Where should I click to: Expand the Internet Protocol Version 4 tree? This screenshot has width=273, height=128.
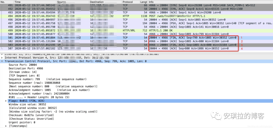(x=2, y=58)
